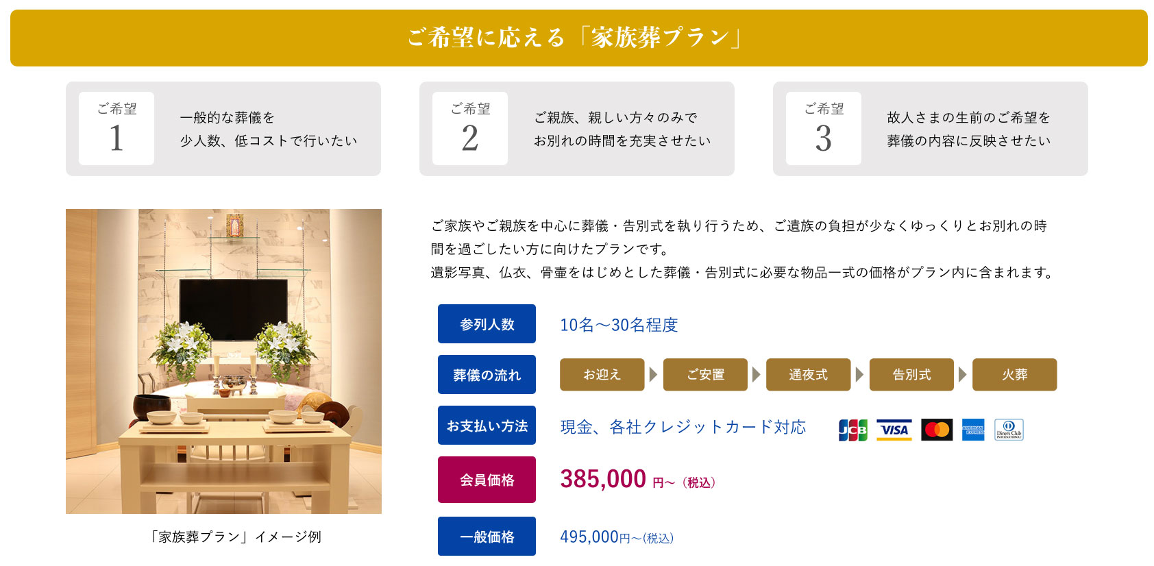The image size is (1154, 566).
Task: Click the VISA card logo
Action: pos(894,430)
